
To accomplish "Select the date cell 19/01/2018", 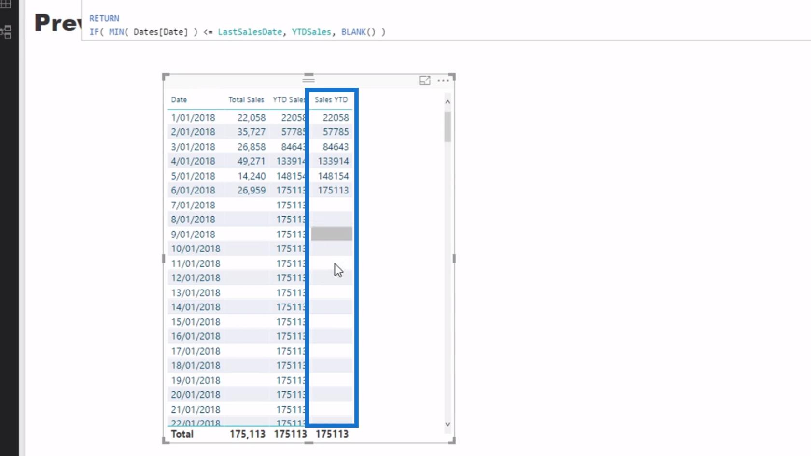I will tap(196, 380).
